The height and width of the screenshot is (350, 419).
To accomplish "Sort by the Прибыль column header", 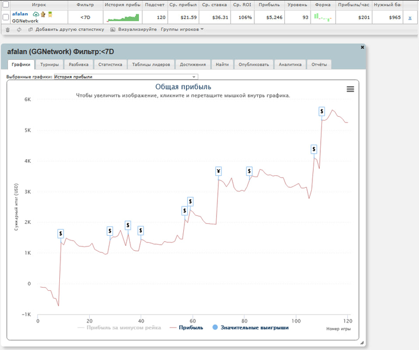I will pyautogui.click(x=269, y=5).
